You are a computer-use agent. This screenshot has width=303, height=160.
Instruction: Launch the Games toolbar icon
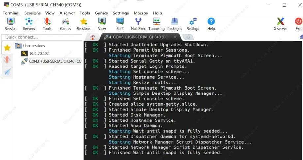(65, 21)
